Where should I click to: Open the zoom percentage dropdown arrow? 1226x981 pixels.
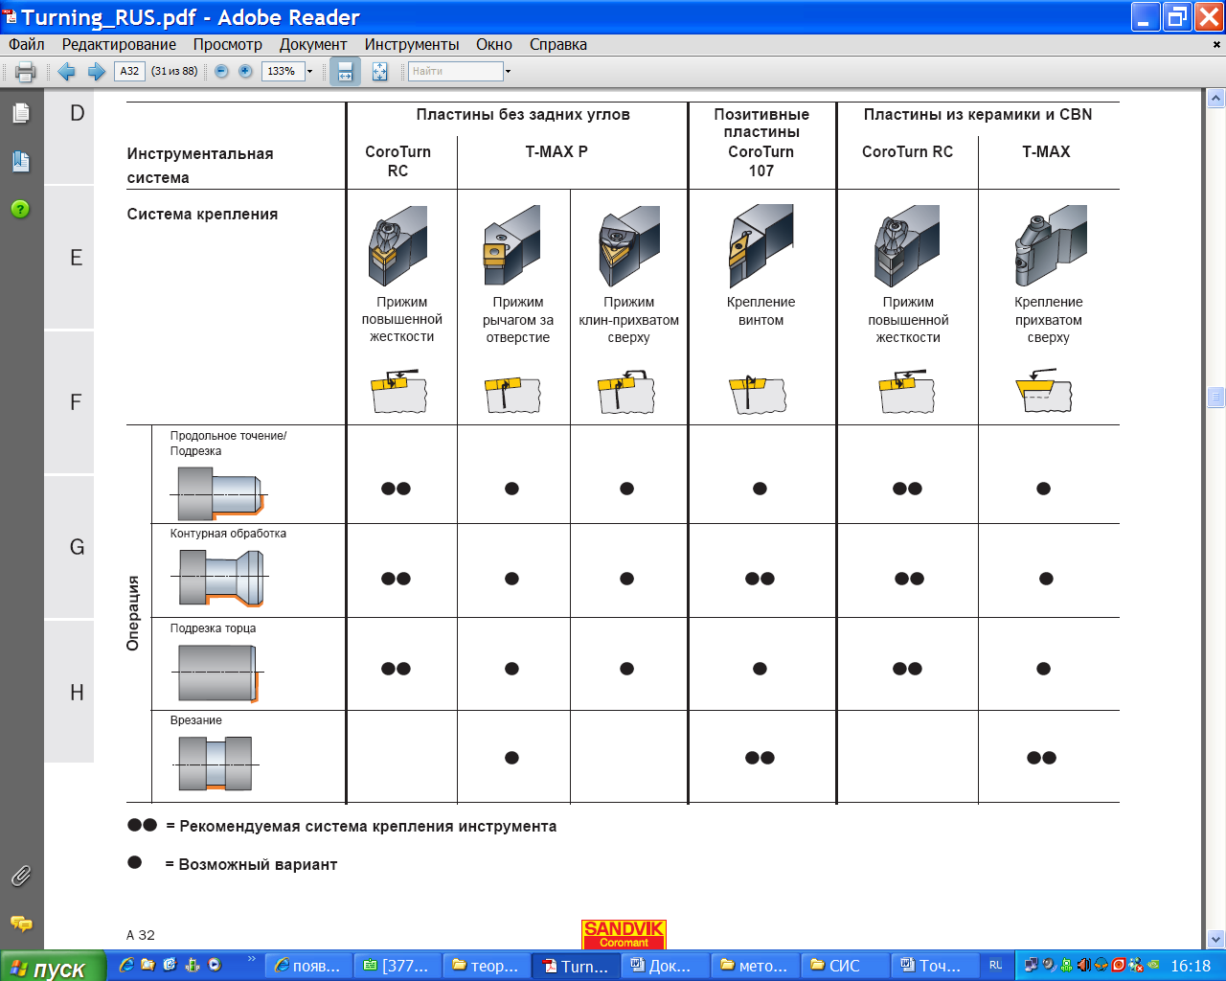309,71
